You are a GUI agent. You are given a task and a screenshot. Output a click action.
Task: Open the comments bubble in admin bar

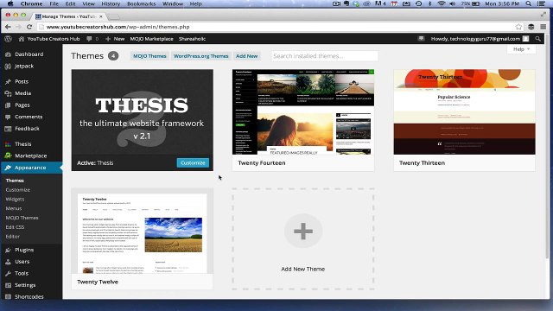(x=89, y=39)
